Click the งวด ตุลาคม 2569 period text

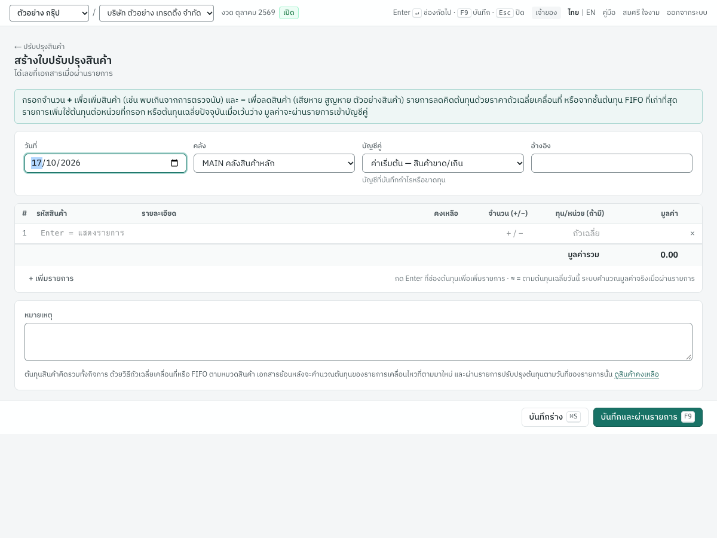tap(248, 13)
